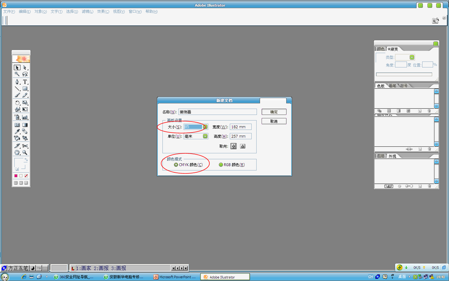Screen dimensions: 449x281
Task: Expand the gradient 类型 dropdown
Action: 412,57
